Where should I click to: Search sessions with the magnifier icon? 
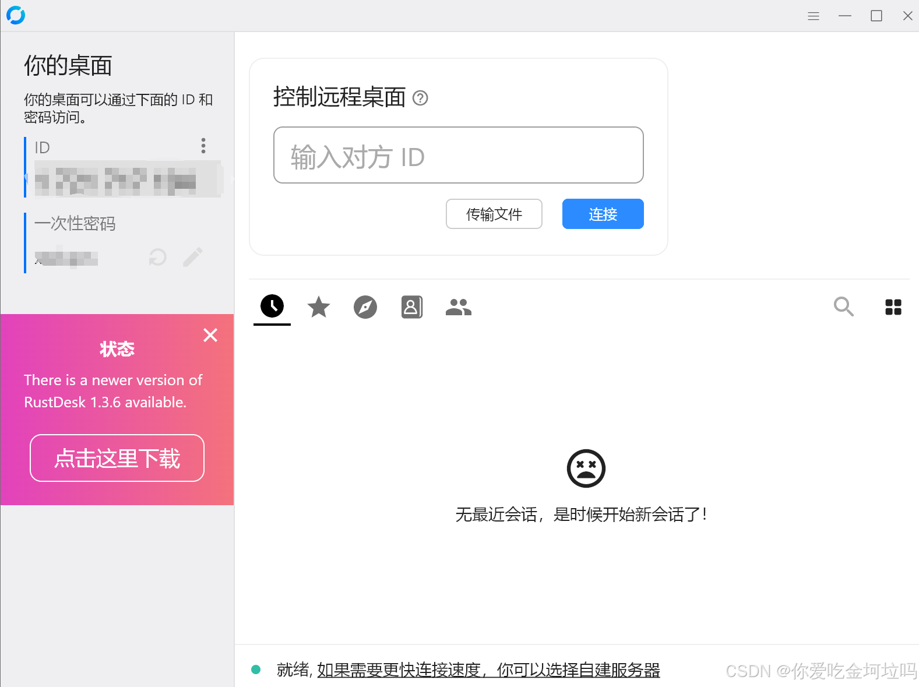(x=843, y=306)
